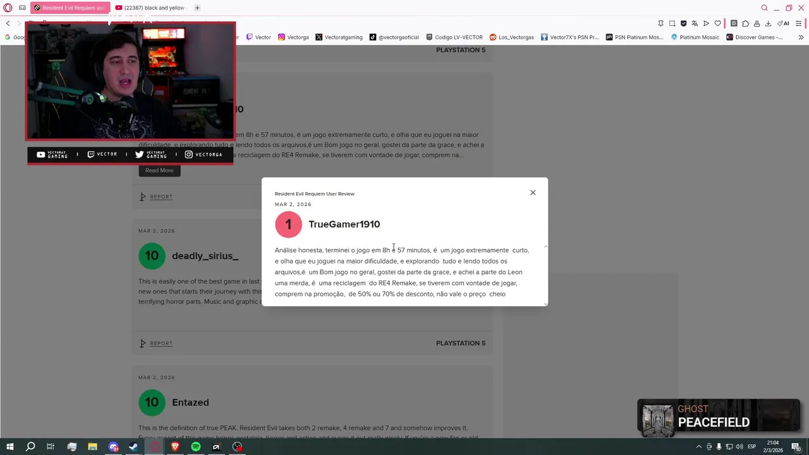Open the Vectoratgaming bookmark
809x455 pixels.
pos(339,37)
